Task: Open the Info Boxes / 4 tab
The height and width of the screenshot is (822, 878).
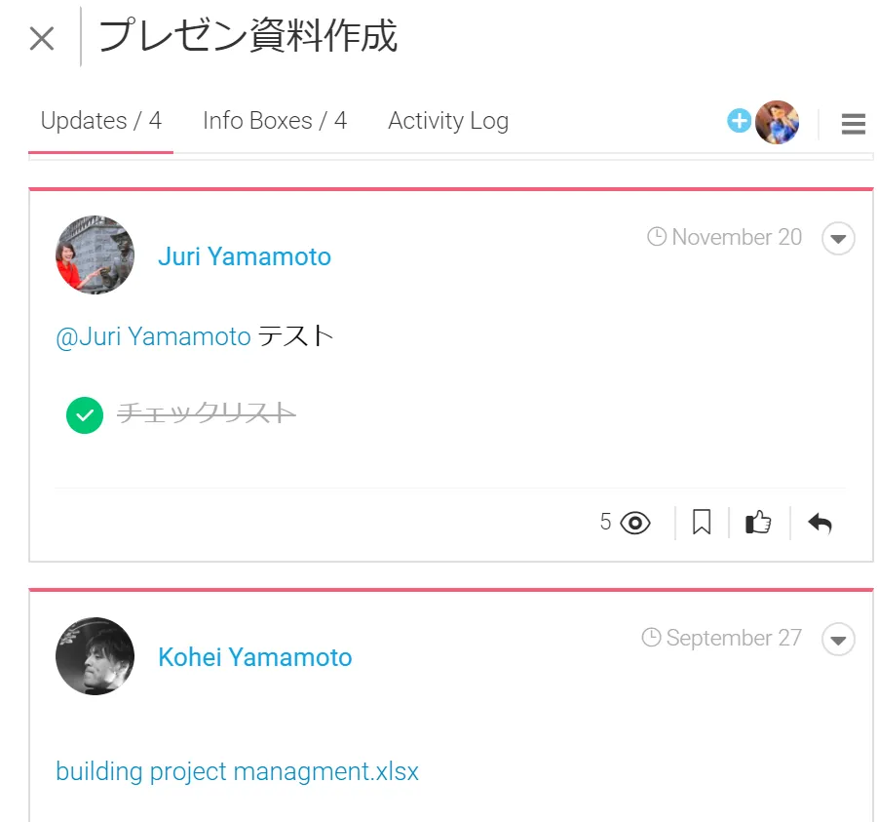Action: 275,121
